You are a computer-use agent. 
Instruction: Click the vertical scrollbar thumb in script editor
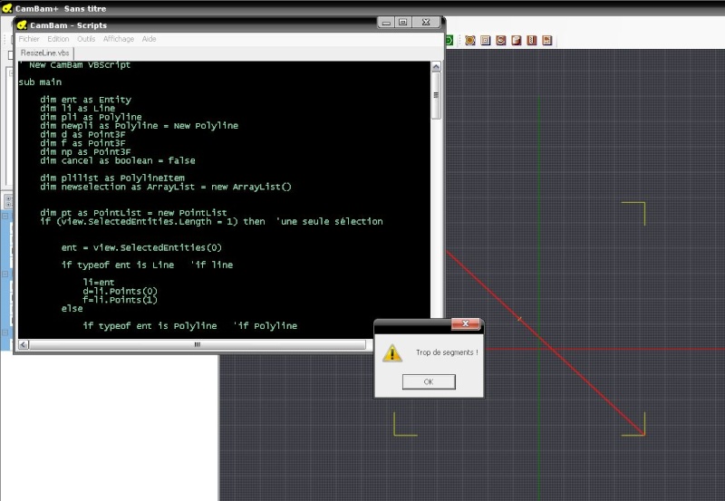point(436,96)
